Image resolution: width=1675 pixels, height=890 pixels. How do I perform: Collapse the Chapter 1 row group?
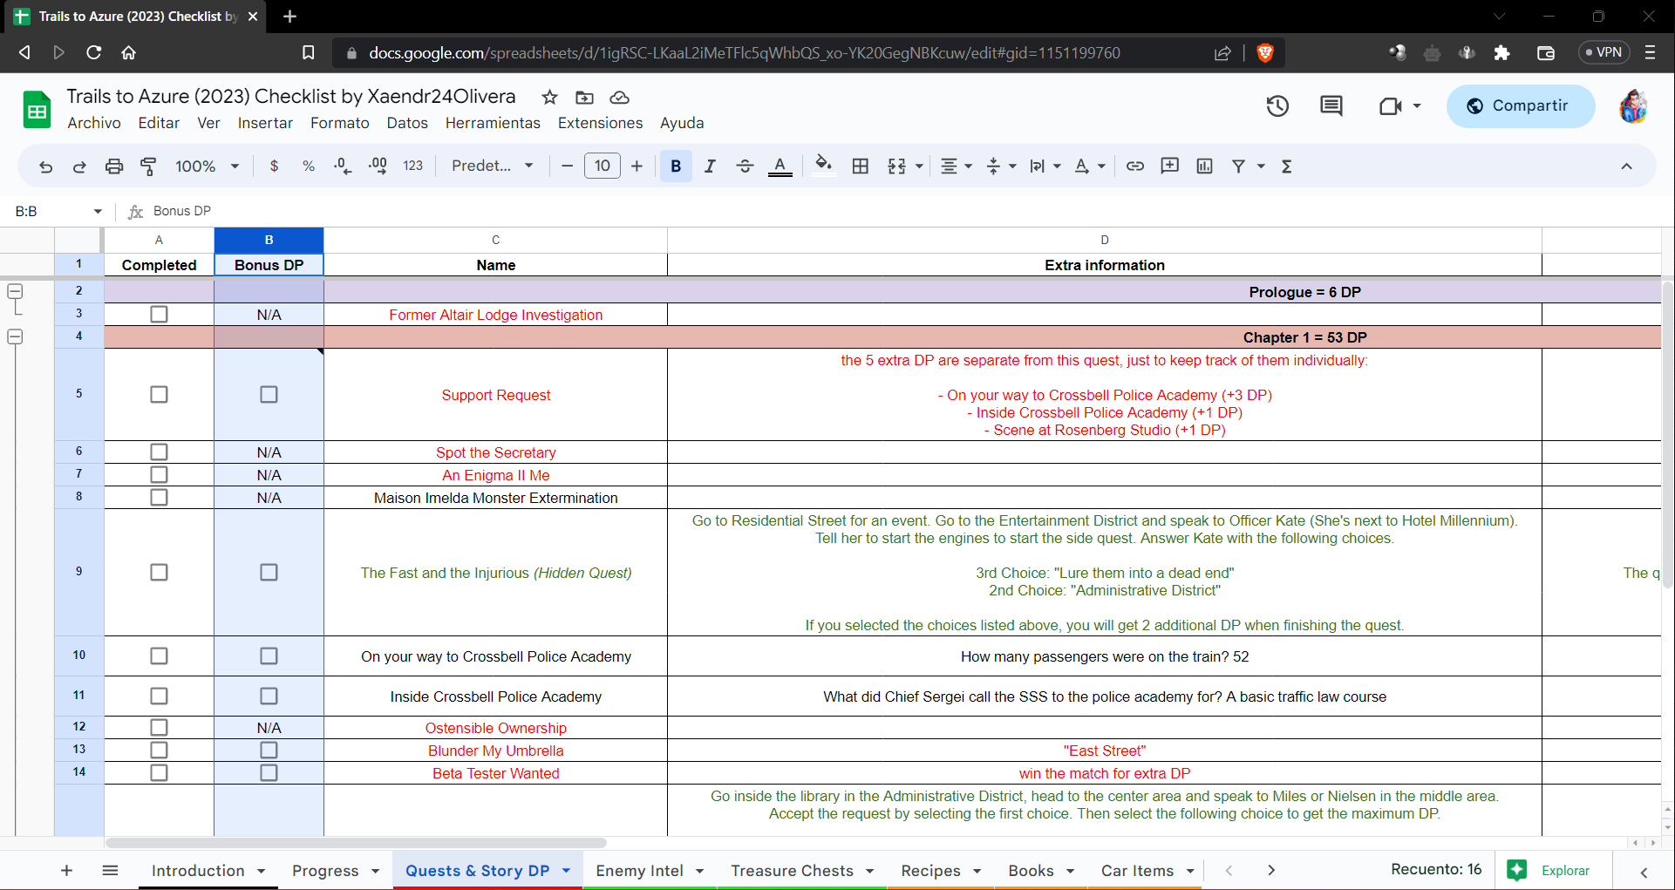point(15,336)
